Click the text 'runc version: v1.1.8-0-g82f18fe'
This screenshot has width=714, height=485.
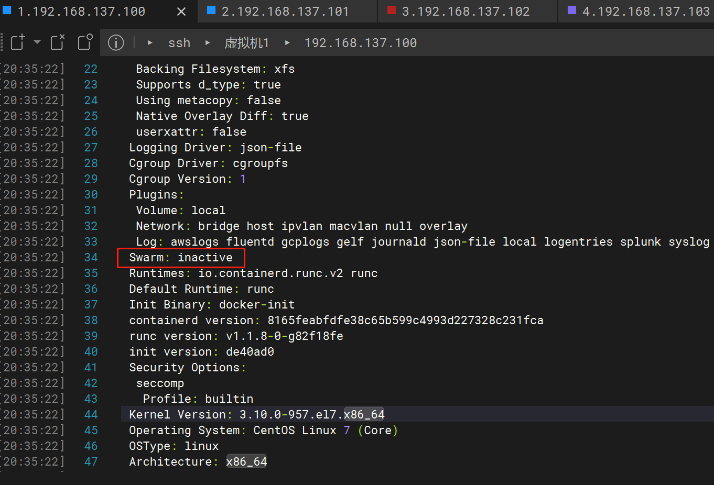(x=236, y=336)
